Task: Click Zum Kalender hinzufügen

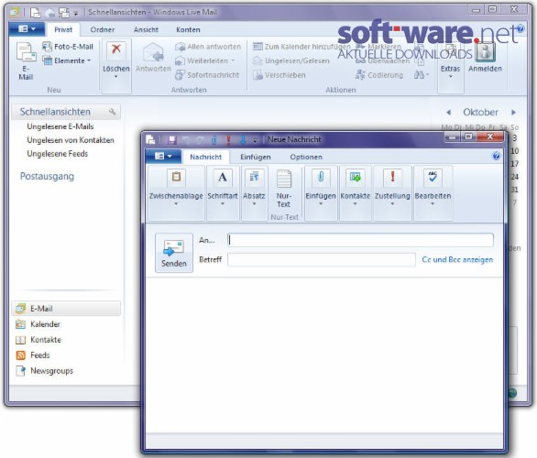Action: (x=301, y=47)
